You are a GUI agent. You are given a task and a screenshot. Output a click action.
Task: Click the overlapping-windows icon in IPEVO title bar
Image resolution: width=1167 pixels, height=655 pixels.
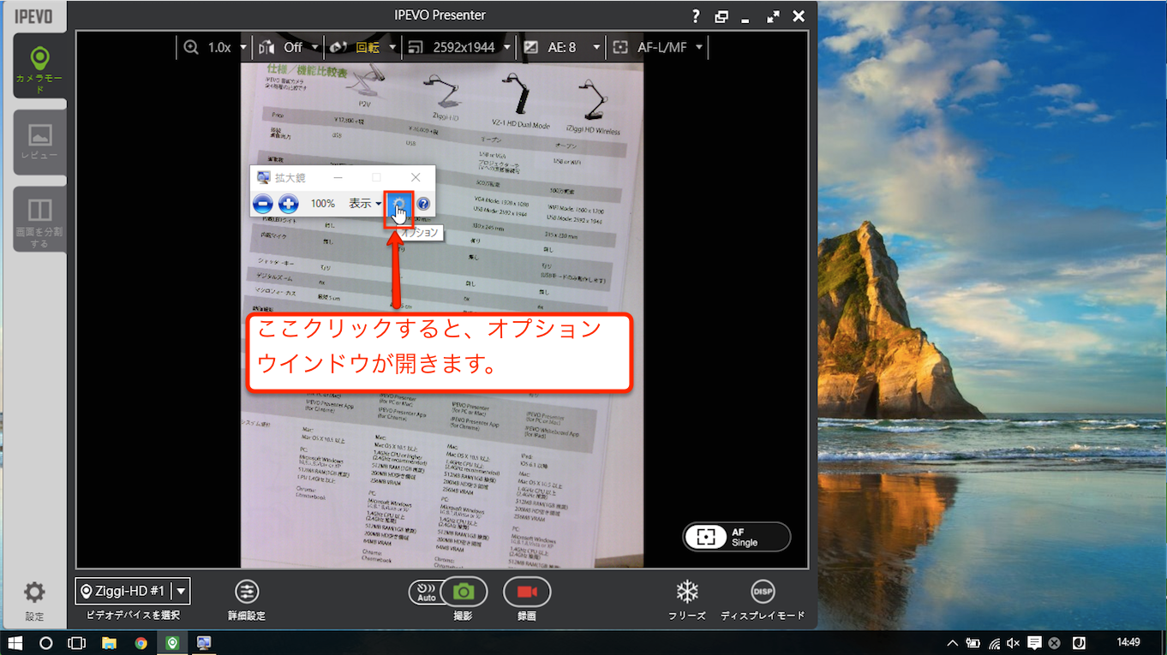pos(721,16)
